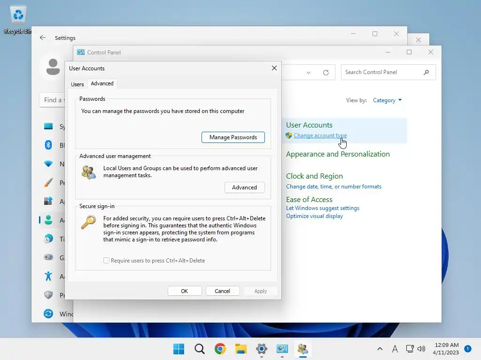
Task: Confirm with the OK button
Action: pos(184,291)
